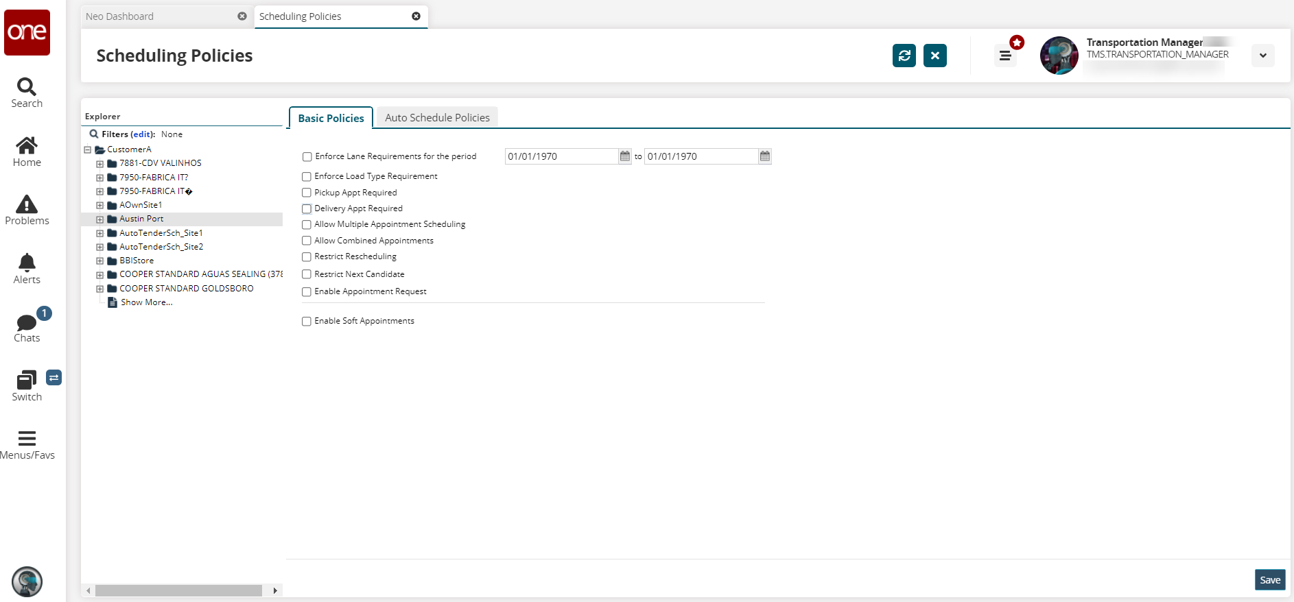The height and width of the screenshot is (602, 1294).
Task: Select the 7881-CDV VALINHOS tree item
Action: point(161,163)
